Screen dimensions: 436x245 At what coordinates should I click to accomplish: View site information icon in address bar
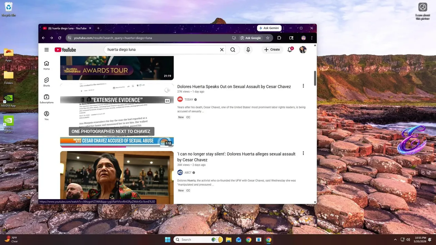(69, 38)
